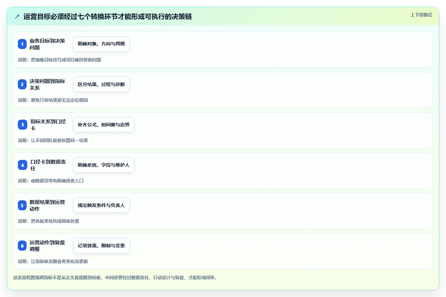Click the 明确对象、方向与周期 chip
The height and width of the screenshot is (297, 446).
click(x=101, y=44)
